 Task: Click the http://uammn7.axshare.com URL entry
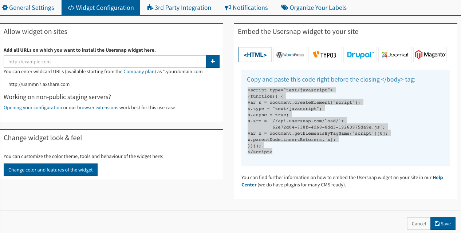[x=39, y=84]
